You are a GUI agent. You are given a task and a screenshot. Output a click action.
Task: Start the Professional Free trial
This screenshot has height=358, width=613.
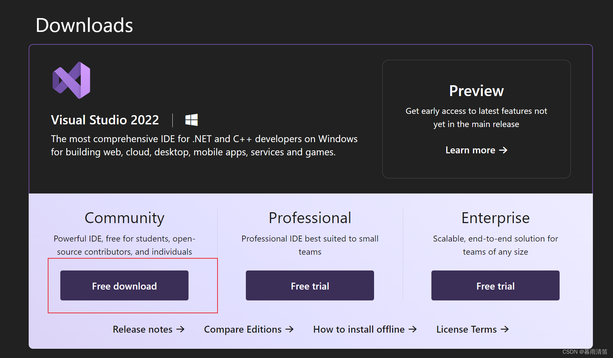309,286
